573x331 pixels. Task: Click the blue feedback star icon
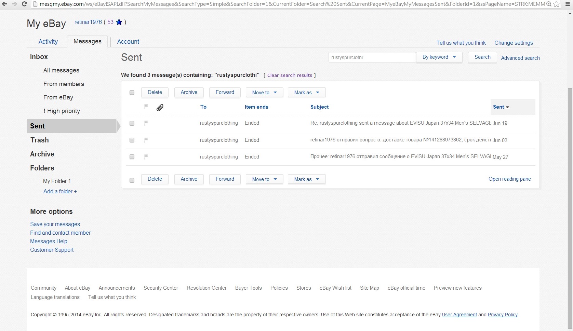[119, 22]
